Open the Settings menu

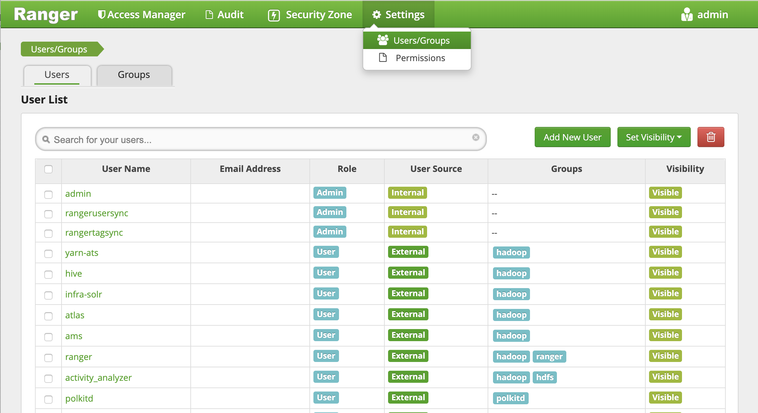coord(398,14)
